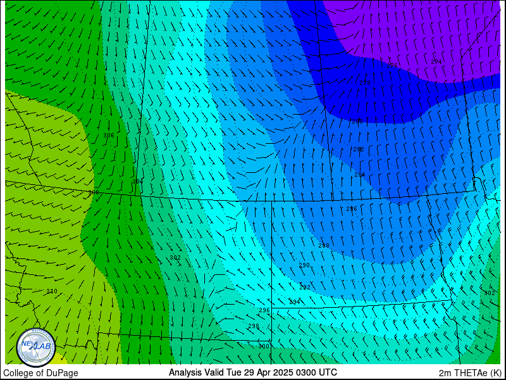Screen dimensions: 506x380
Task: Click the NEXLAB logo
Action: 36,348
